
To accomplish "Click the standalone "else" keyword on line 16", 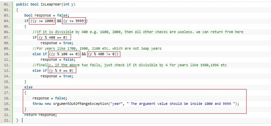I will click(28, 87).
